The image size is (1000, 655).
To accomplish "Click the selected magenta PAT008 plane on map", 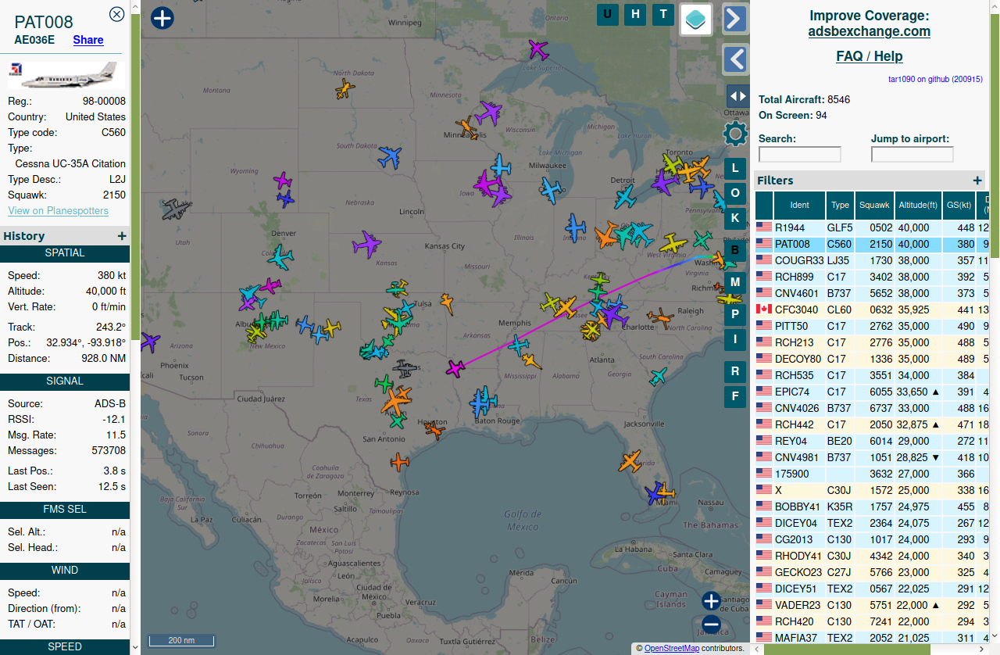I will tap(455, 367).
